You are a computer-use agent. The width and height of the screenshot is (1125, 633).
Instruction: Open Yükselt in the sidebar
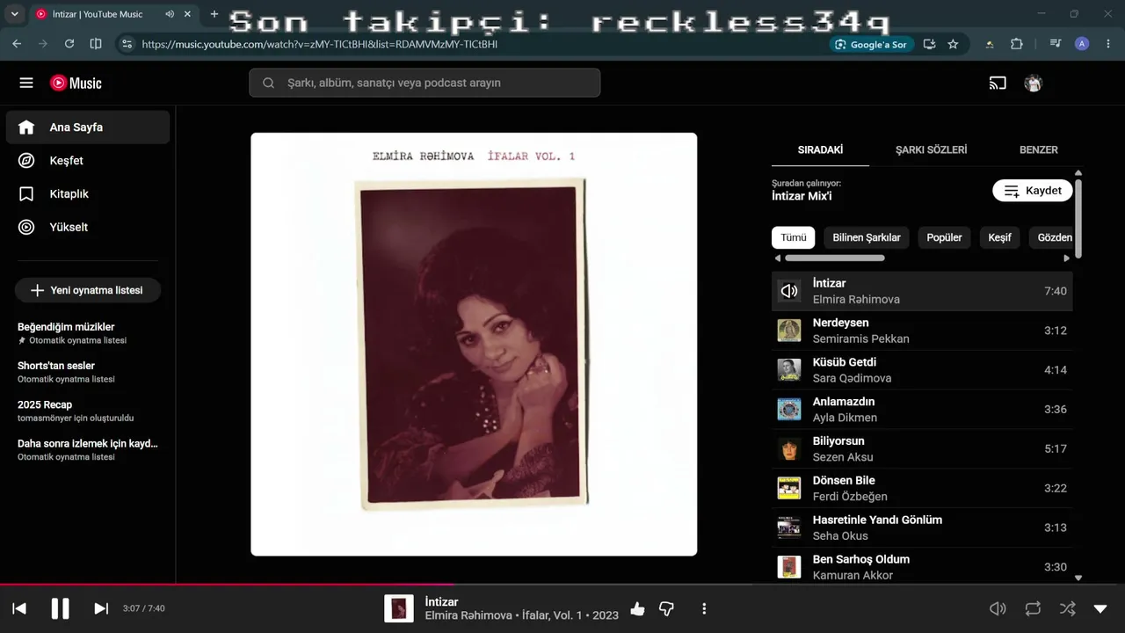point(88,228)
